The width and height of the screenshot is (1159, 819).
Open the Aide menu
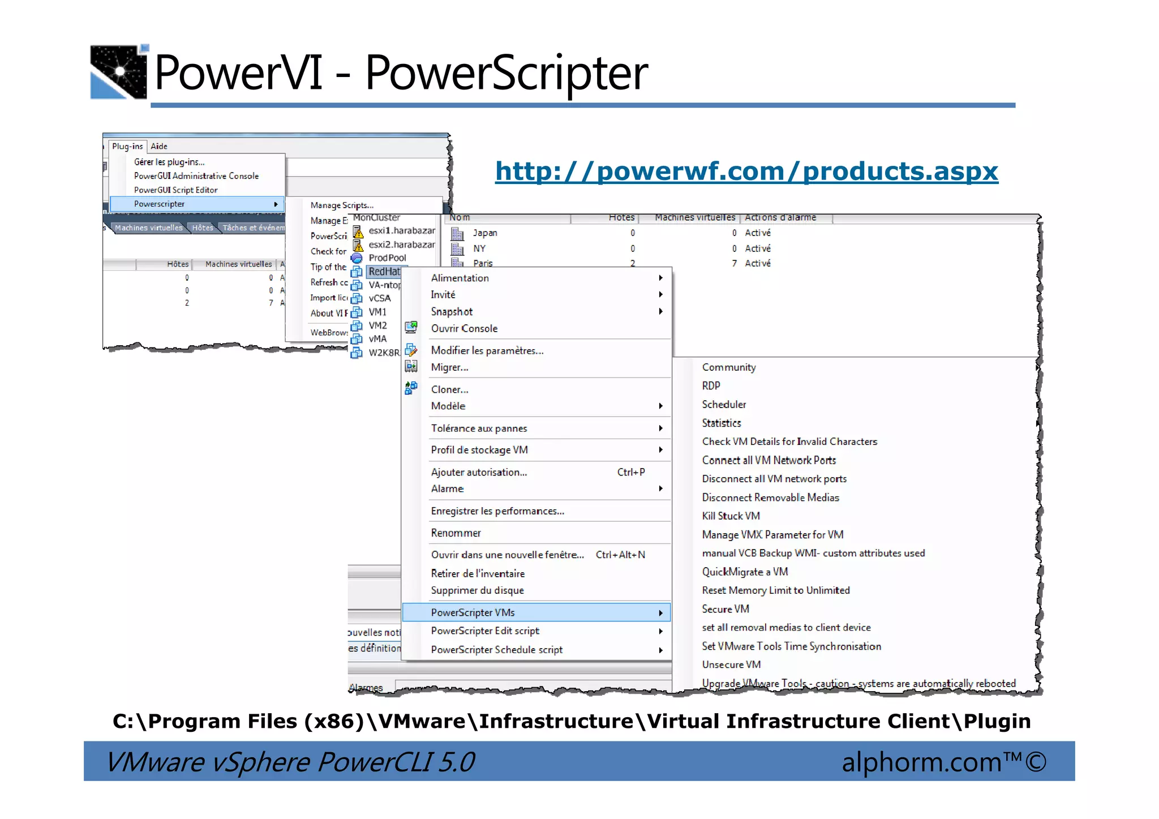[159, 146]
